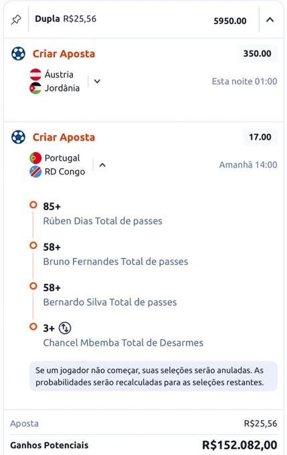Viewport: 287px width, 455px height.
Task: Open the 350.00 odds of the Áustria bet
Action: click(258, 54)
